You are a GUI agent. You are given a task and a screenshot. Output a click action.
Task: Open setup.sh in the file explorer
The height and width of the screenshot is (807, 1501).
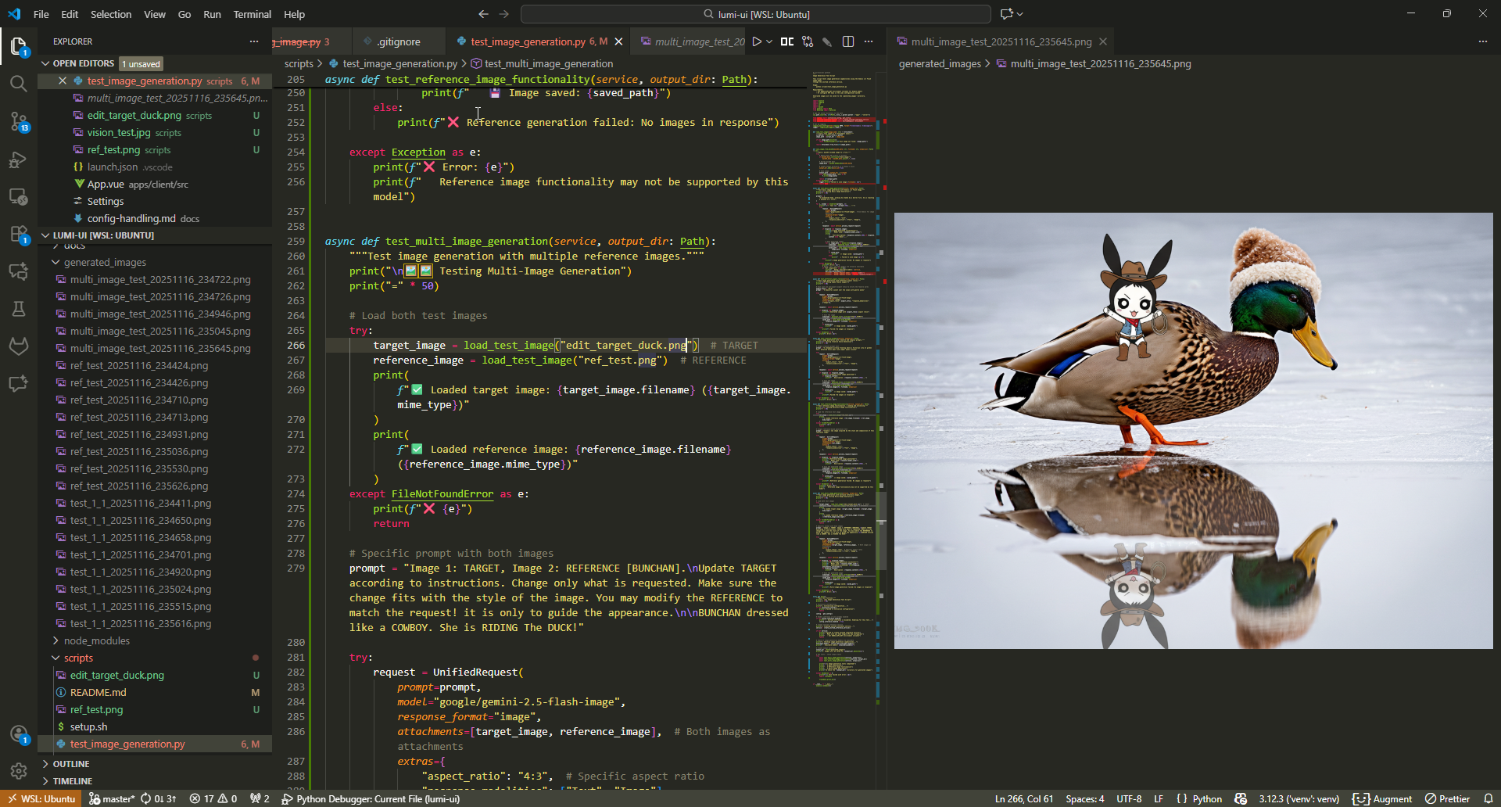[x=89, y=727]
